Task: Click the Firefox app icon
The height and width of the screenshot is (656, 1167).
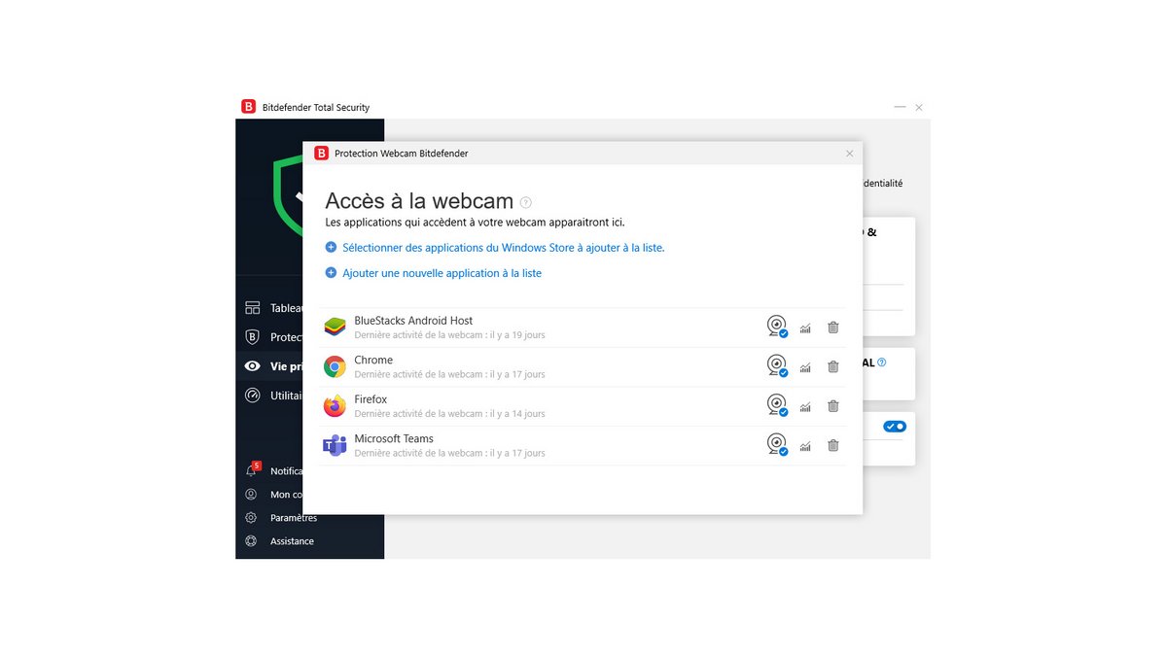Action: pos(335,406)
